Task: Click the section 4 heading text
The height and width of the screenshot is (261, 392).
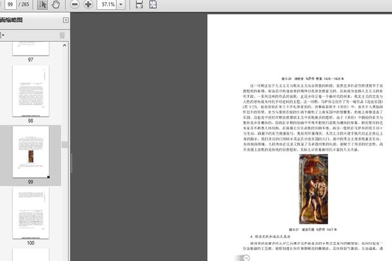Action: (270, 236)
